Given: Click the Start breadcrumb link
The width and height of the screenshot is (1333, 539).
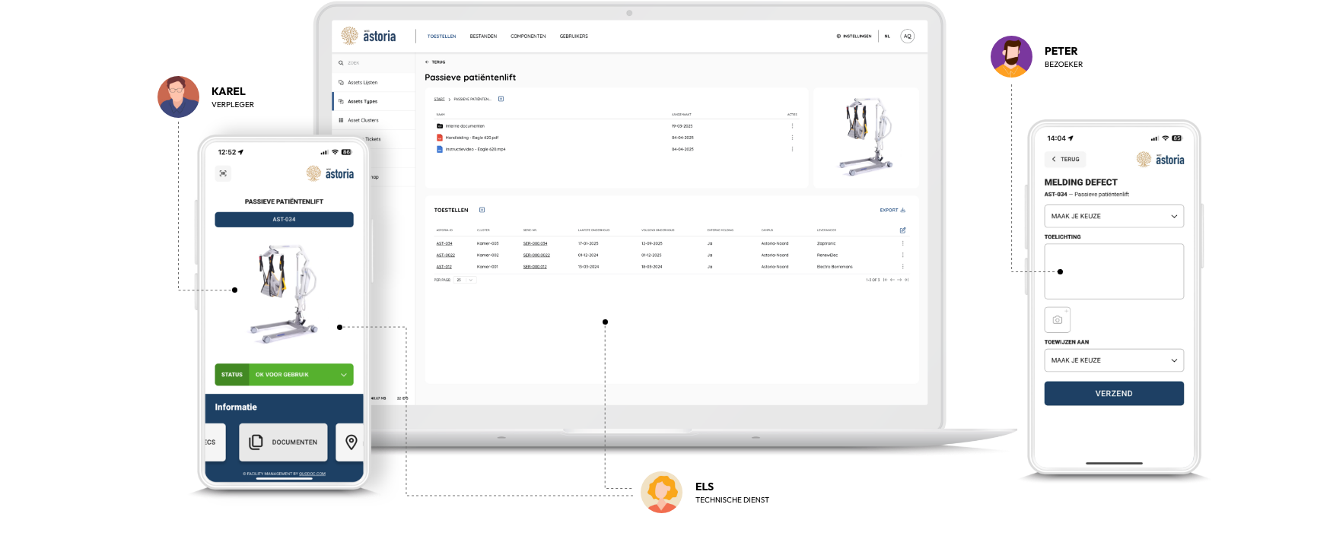Looking at the screenshot, I should [439, 99].
